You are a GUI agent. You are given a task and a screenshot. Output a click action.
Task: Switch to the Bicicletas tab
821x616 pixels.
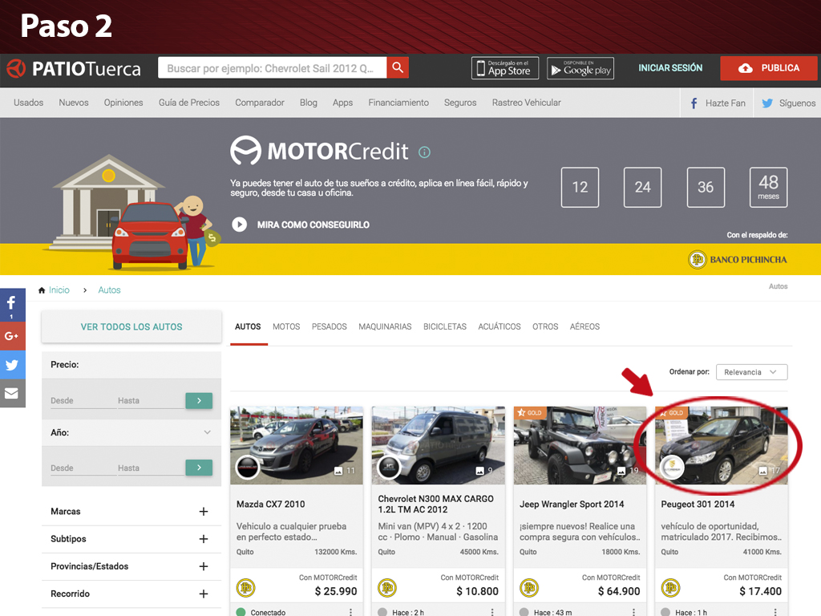click(444, 326)
